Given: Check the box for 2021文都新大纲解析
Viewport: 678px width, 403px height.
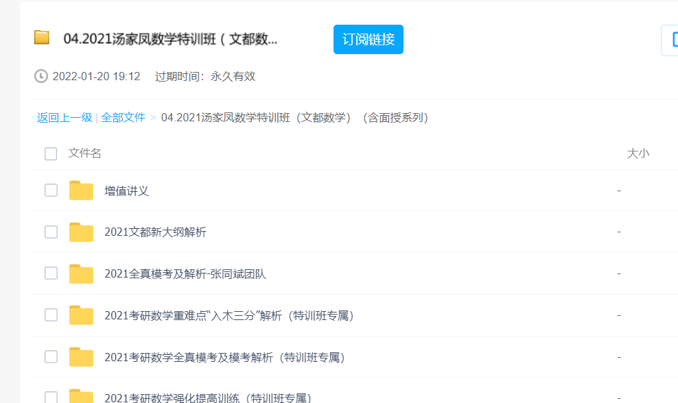Looking at the screenshot, I should point(51,232).
